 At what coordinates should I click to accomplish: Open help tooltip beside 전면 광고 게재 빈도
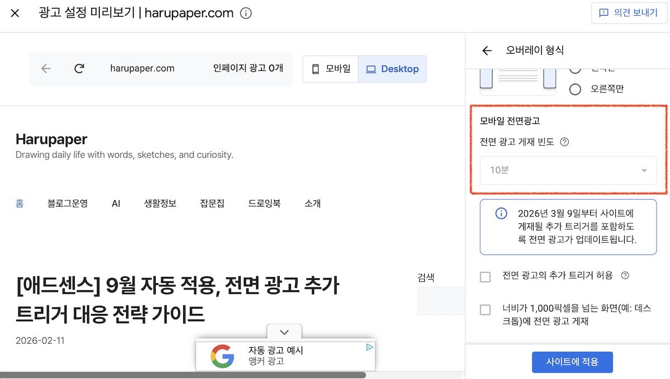point(564,142)
